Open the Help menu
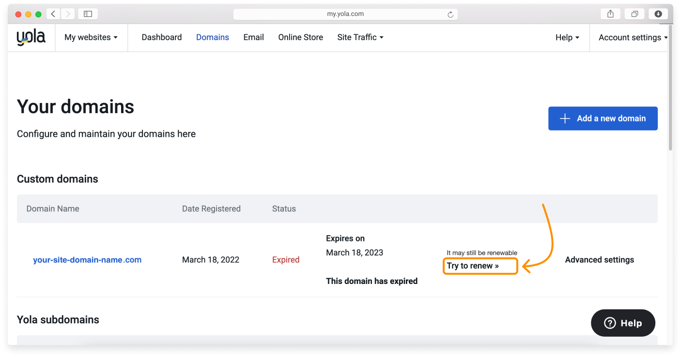Viewport: 681px width, 357px height. tap(567, 37)
